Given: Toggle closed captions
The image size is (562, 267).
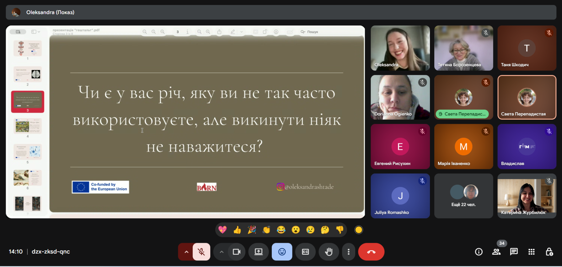Looking at the screenshot, I should pyautogui.click(x=305, y=252).
